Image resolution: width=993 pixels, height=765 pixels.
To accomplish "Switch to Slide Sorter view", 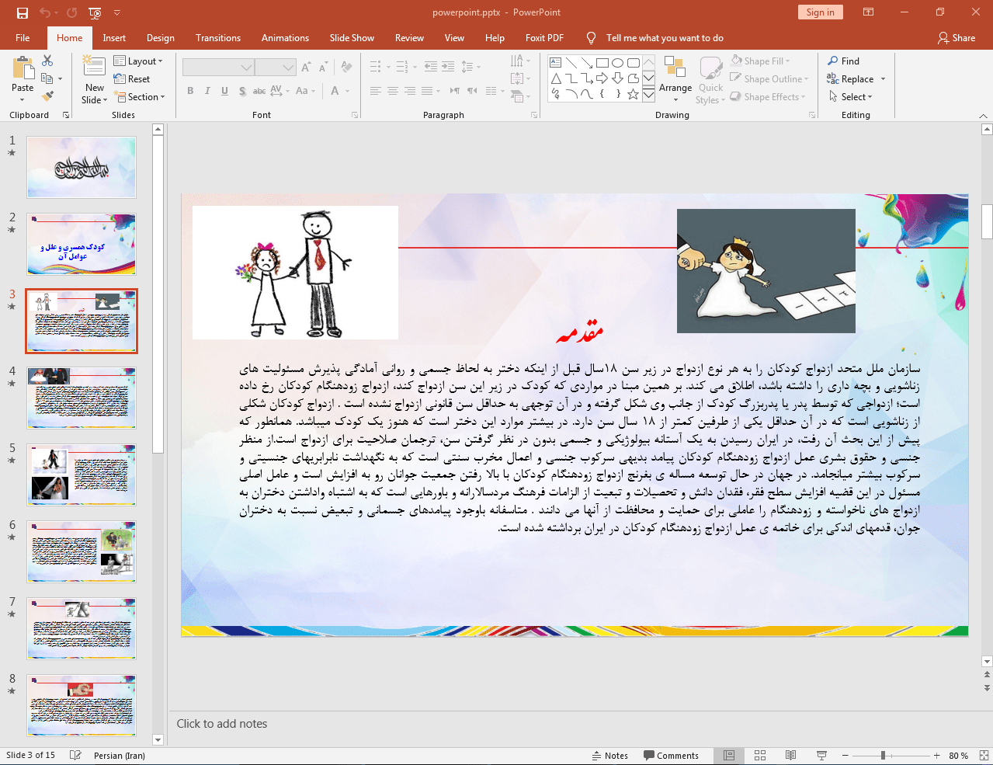I will point(760,756).
